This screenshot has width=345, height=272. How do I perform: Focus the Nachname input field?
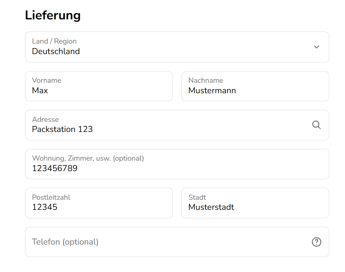(x=255, y=86)
